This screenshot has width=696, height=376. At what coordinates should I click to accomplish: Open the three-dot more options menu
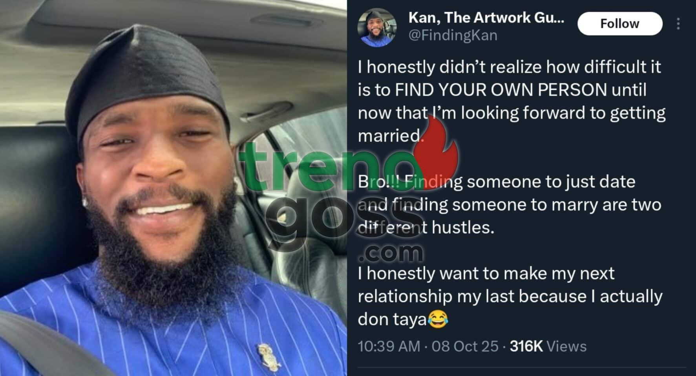tap(678, 24)
